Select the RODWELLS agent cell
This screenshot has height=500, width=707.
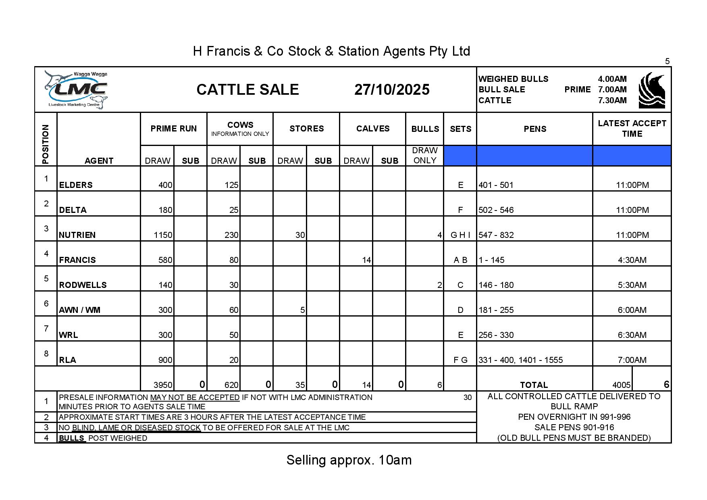click(83, 285)
